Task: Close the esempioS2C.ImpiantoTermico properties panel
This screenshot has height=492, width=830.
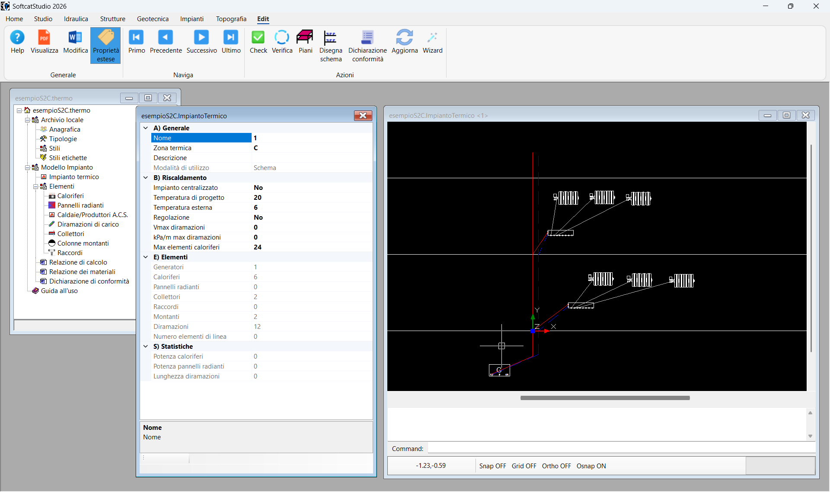Action: [363, 116]
